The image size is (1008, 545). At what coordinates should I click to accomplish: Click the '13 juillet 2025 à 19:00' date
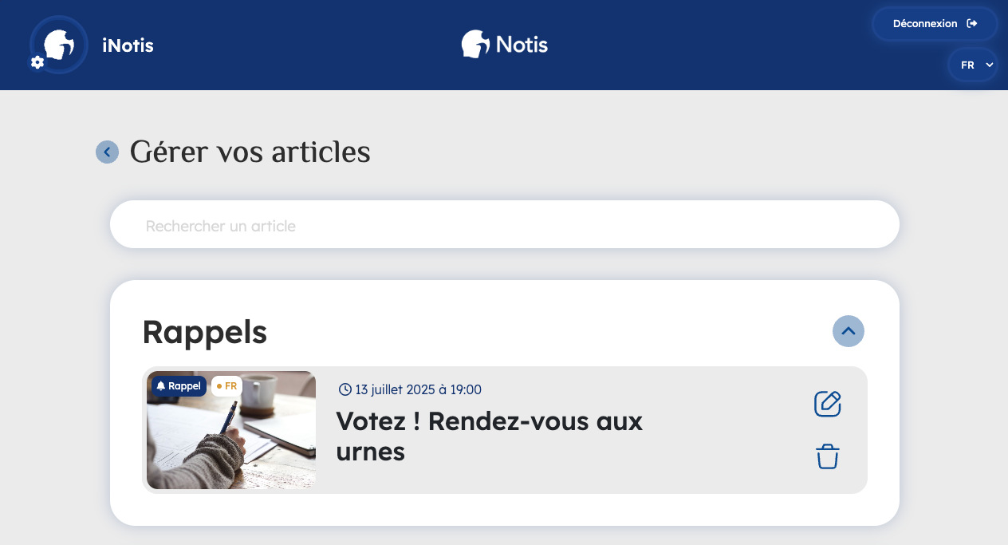418,389
